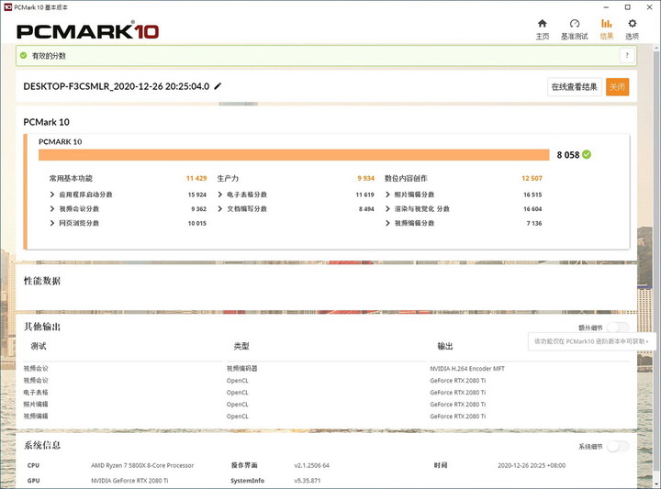Click the overall score 8 058
This screenshot has width=661, height=489.
[568, 155]
